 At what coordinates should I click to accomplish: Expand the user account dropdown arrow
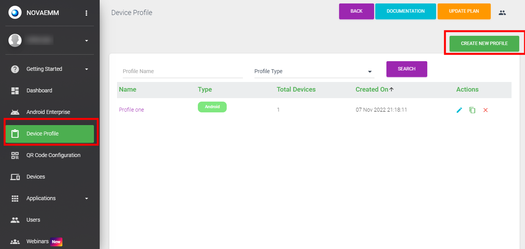87,40
